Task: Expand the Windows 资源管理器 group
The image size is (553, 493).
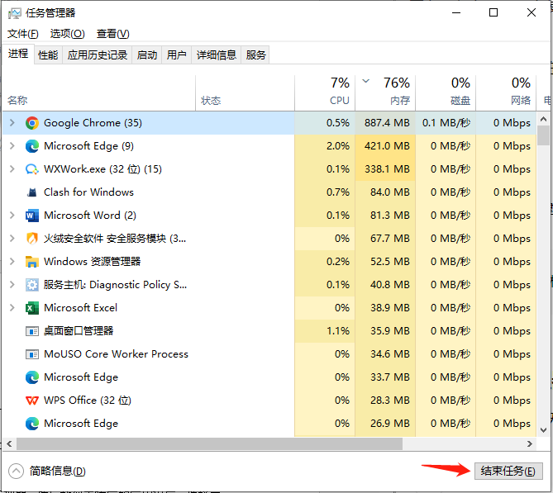Action: [x=12, y=262]
